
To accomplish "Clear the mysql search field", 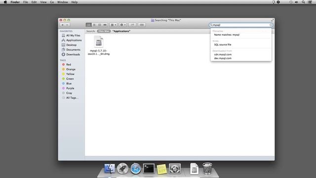I will point(271,25).
